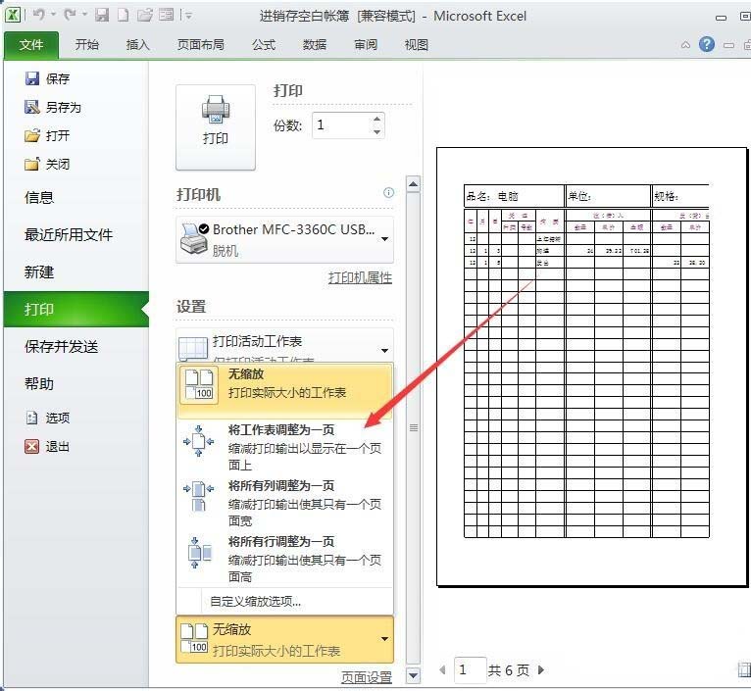Click the settings scrollbar up arrow
The height and width of the screenshot is (691, 751).
(414, 184)
